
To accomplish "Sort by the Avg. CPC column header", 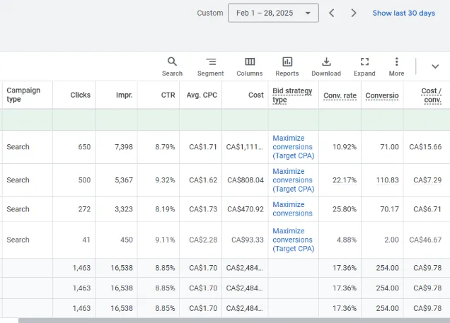I will (202, 95).
